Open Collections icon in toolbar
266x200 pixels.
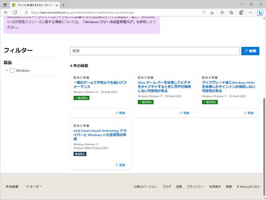(x=231, y=12)
